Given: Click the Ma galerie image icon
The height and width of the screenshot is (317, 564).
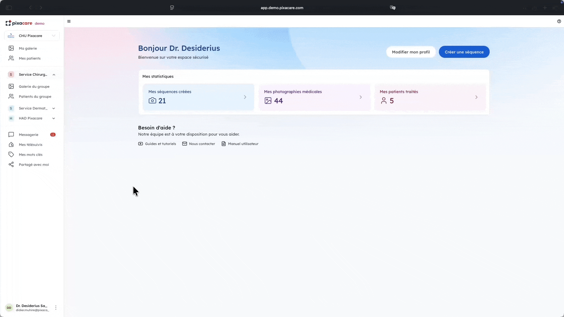Looking at the screenshot, I should [11, 48].
